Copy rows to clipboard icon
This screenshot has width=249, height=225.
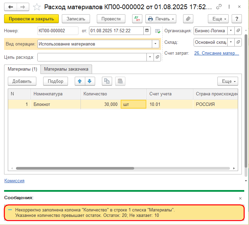coord(107,81)
